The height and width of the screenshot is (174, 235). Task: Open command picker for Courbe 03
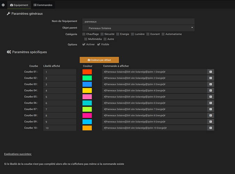click(211, 84)
